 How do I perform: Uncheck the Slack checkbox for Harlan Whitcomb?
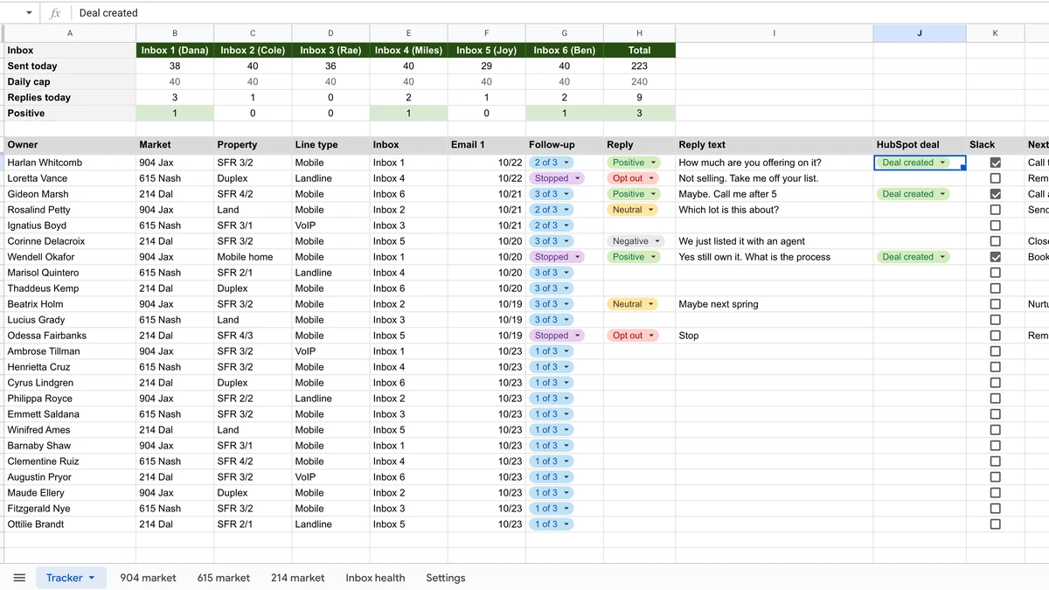pyautogui.click(x=995, y=163)
